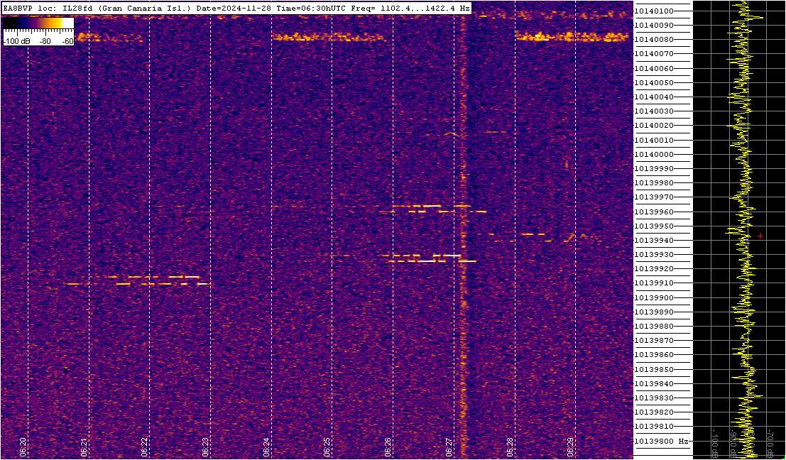Click the 10139940 frequency label
786x460 pixels.
(654, 241)
